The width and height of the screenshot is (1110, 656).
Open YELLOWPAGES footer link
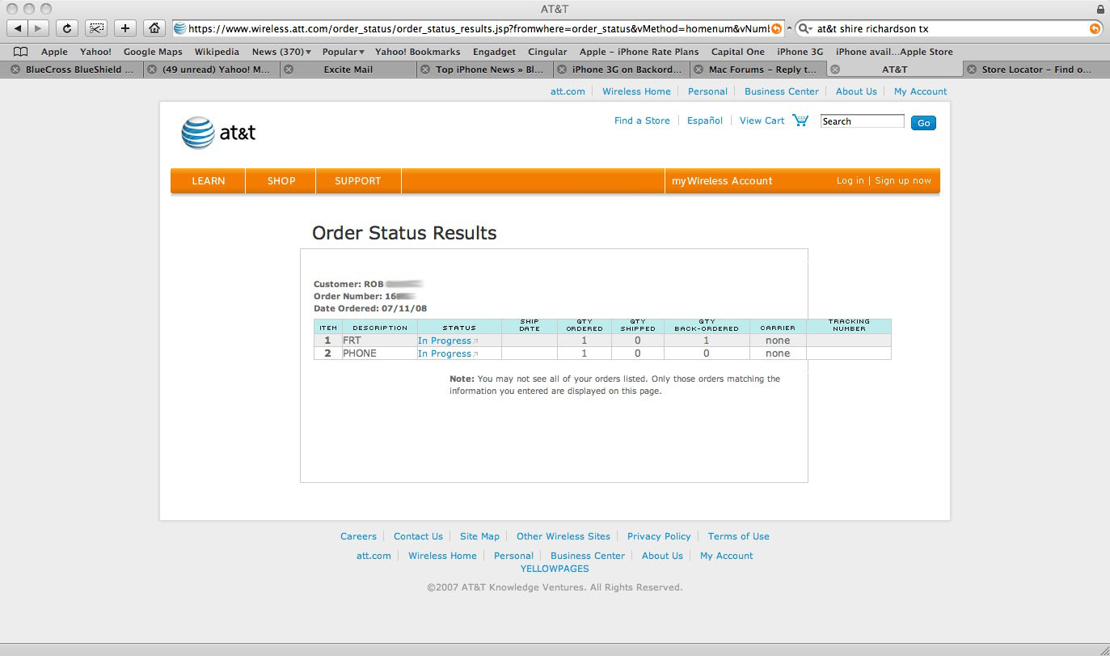click(x=555, y=569)
